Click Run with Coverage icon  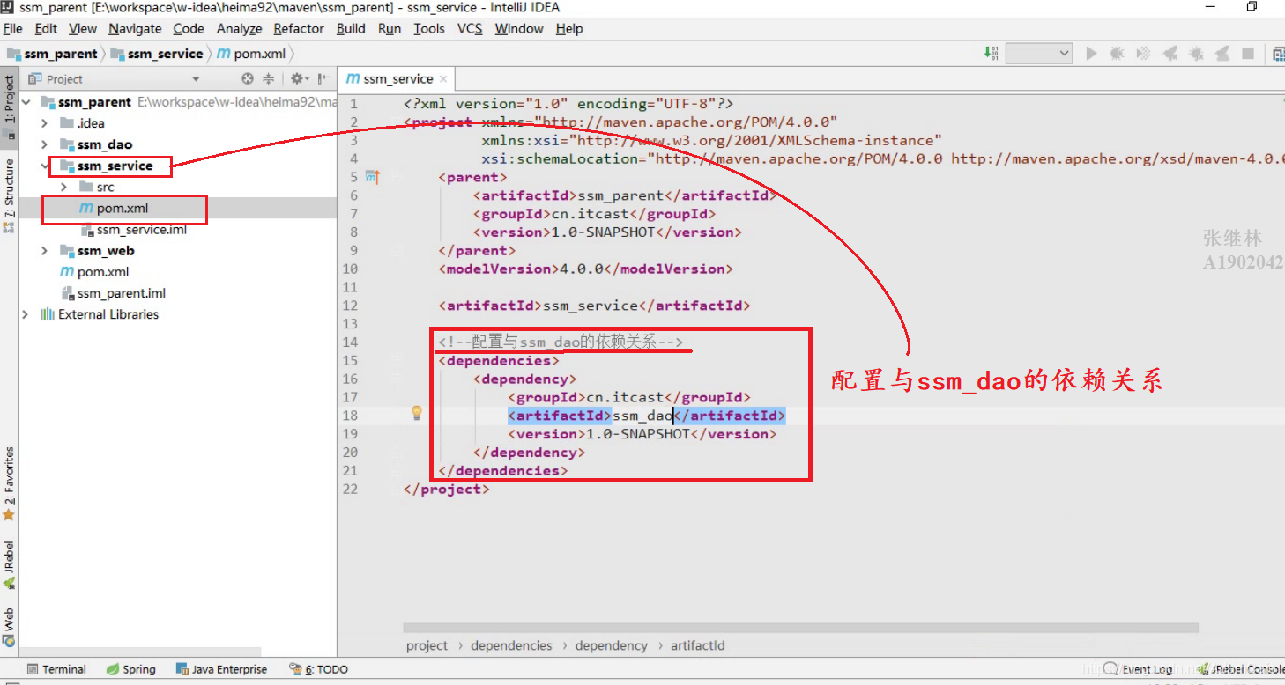[1144, 54]
